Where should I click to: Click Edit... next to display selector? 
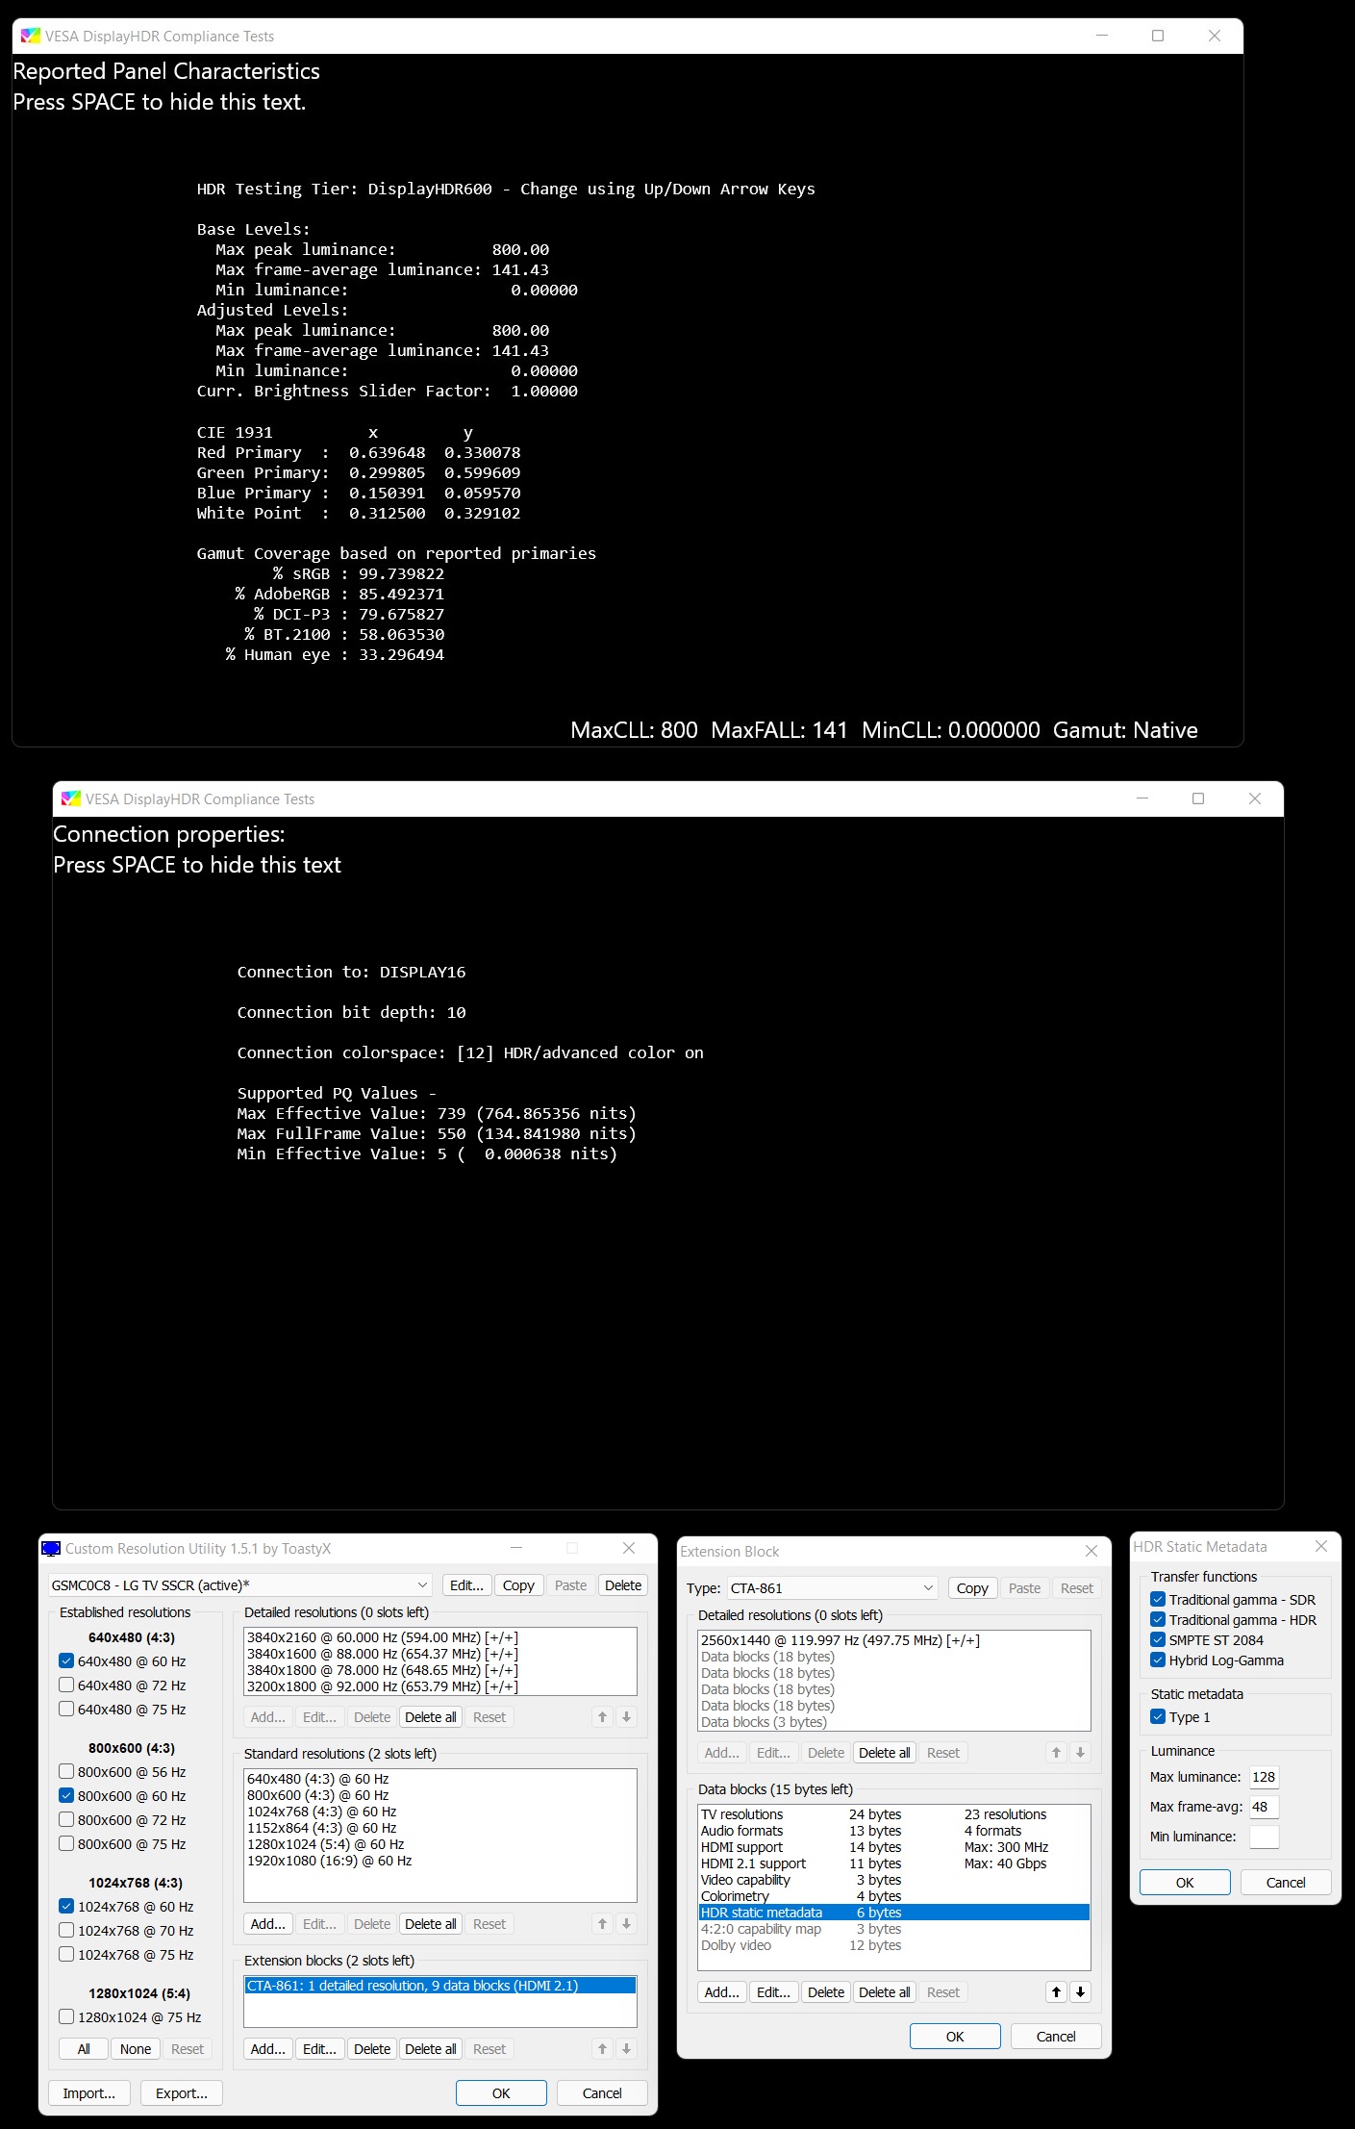click(x=467, y=1584)
